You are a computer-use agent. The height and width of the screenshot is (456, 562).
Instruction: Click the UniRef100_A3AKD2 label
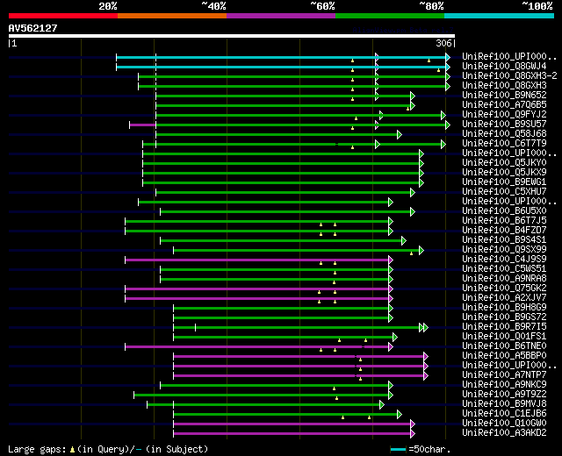(504, 433)
